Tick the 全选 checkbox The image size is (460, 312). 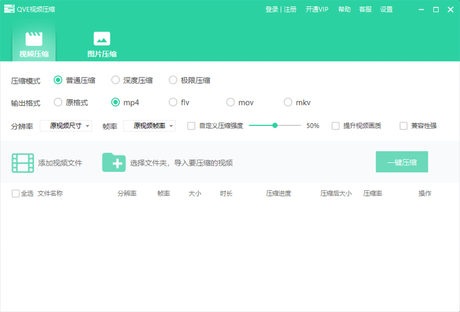pos(16,193)
